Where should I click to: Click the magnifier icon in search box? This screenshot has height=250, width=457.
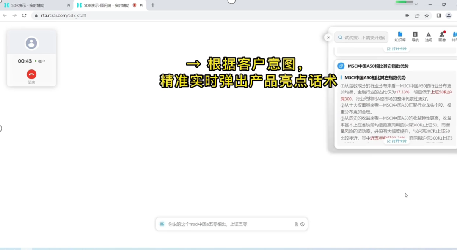tap(340, 38)
